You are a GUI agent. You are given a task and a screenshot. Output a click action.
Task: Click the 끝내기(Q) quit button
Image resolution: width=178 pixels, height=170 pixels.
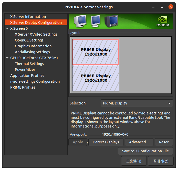[x=161, y=161]
